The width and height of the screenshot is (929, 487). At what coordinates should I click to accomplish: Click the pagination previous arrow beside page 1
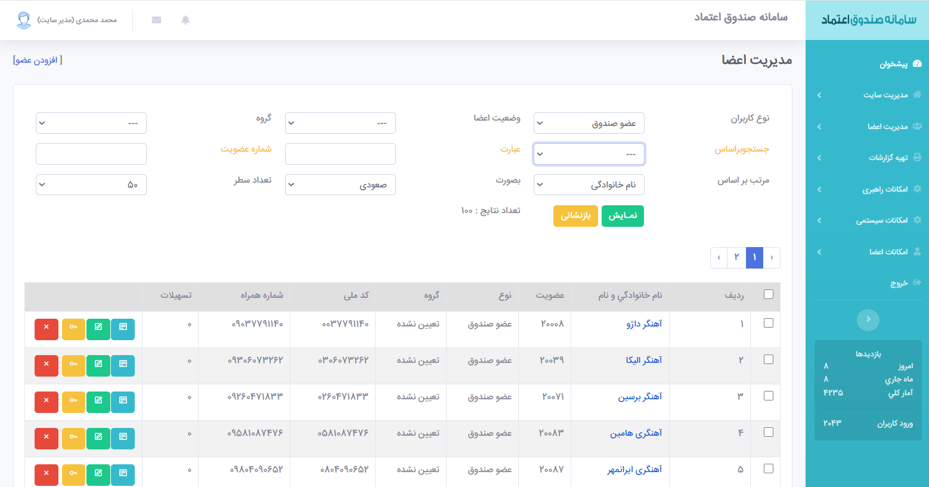pos(772,257)
